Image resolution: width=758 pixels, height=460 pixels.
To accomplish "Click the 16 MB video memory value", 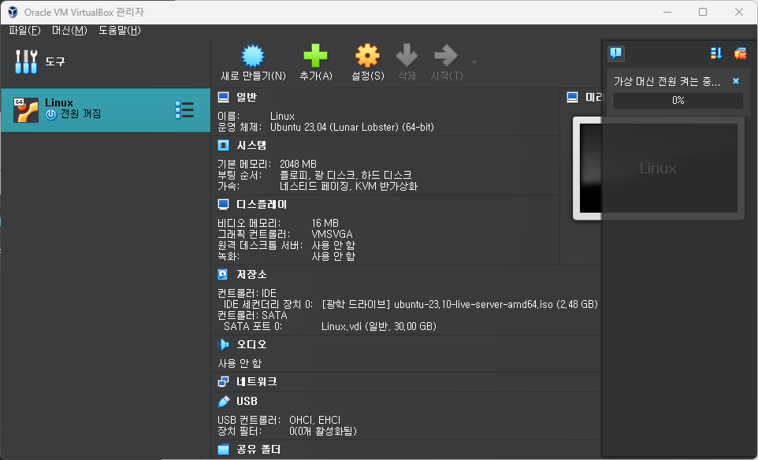I will [325, 223].
